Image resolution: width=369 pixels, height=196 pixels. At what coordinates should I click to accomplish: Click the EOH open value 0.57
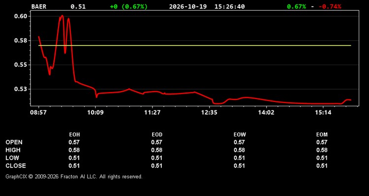[74, 142]
